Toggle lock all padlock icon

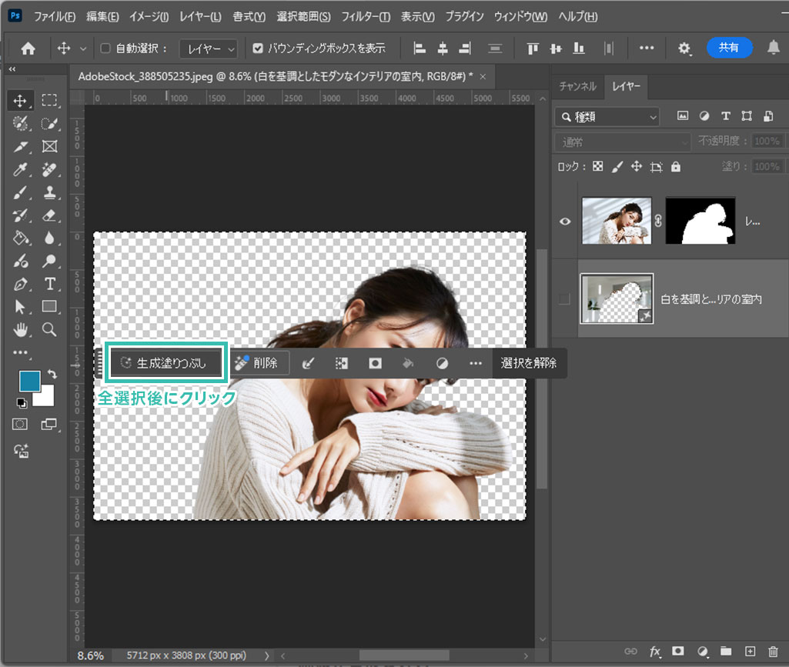point(675,166)
